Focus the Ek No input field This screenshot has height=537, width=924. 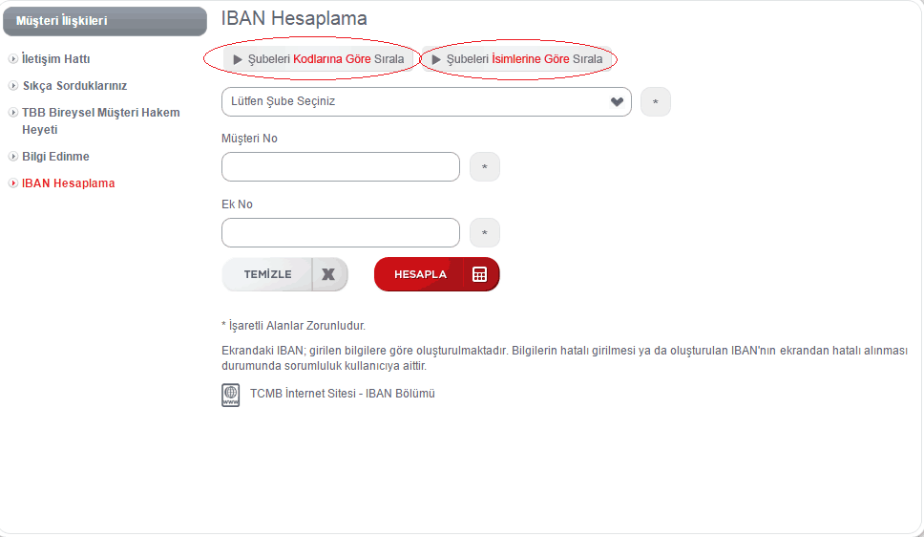point(341,233)
